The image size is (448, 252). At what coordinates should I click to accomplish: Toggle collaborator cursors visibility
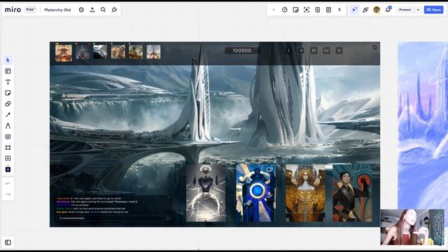point(354,10)
